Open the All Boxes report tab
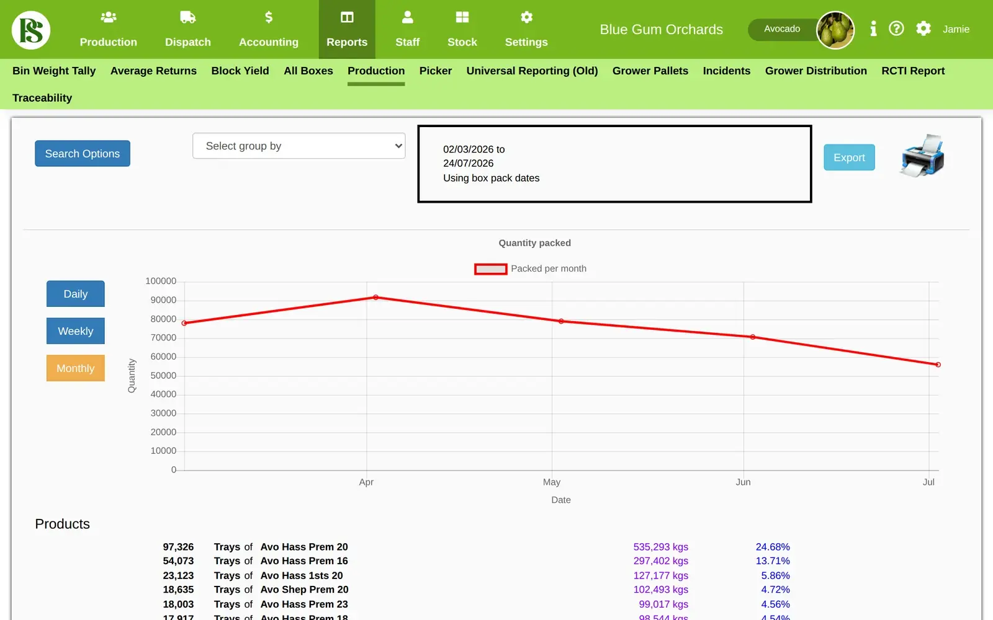Viewport: 993px width, 620px height. click(x=308, y=71)
